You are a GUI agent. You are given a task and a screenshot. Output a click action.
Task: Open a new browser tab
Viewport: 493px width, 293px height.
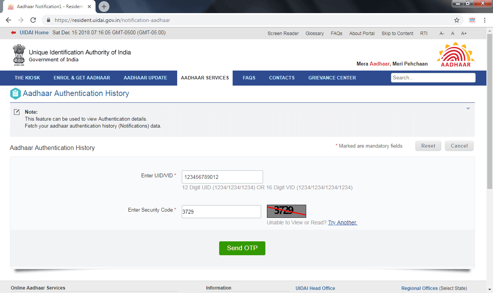pyautogui.click(x=104, y=7)
